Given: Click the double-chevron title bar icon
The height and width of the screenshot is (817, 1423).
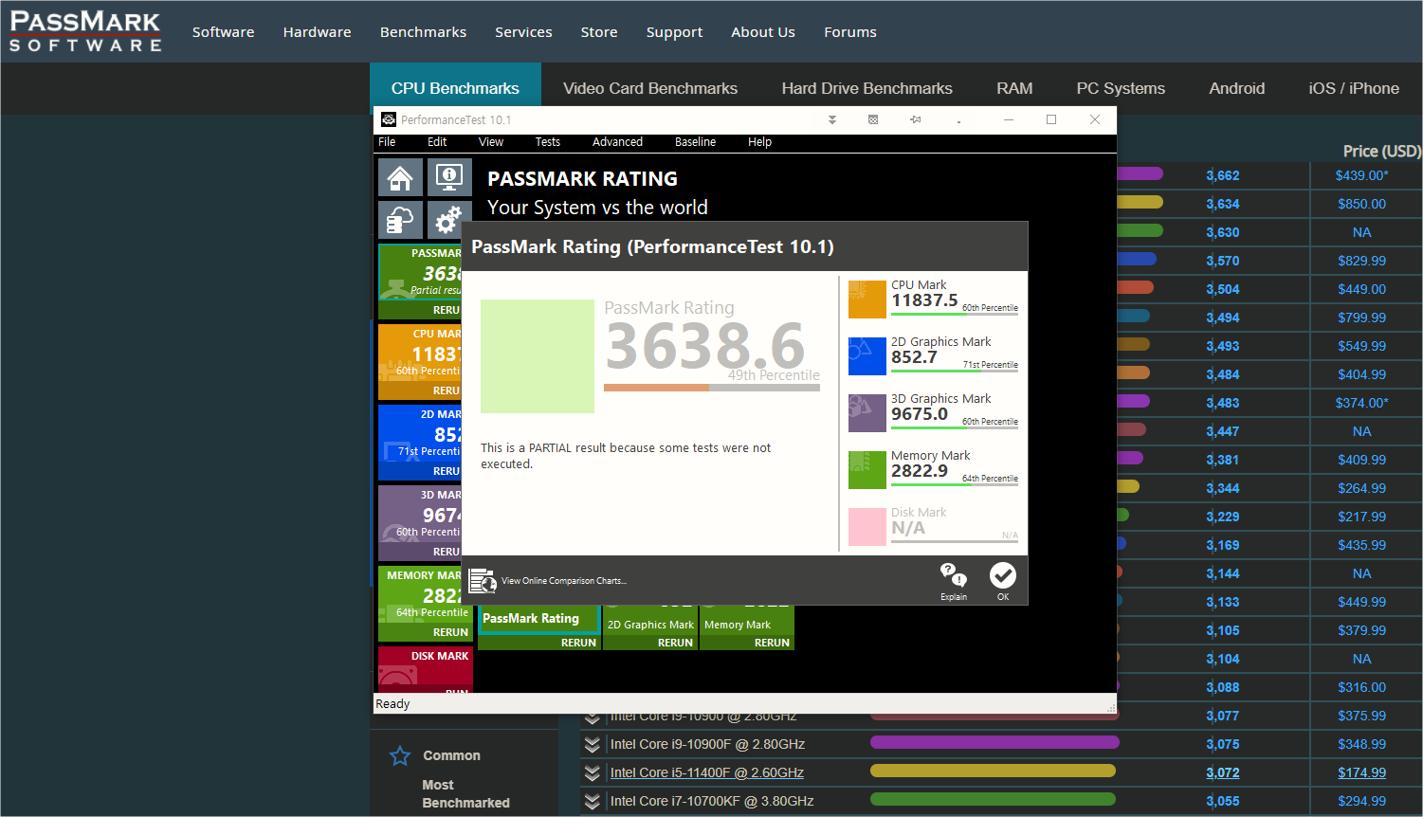Looking at the screenshot, I should (x=832, y=119).
